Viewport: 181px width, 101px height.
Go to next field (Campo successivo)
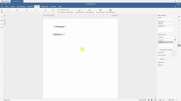(x=89, y=11)
